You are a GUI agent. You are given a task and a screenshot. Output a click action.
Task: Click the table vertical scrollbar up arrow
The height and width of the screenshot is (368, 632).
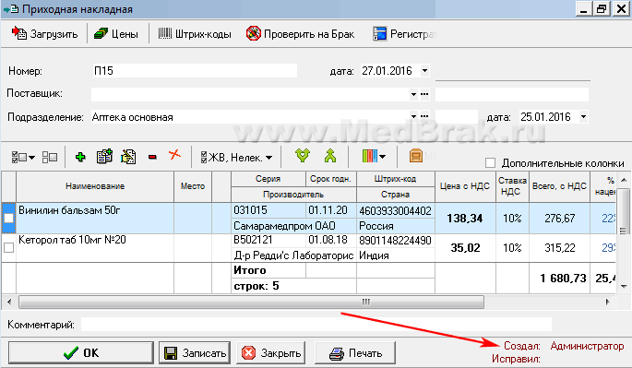tap(624, 179)
